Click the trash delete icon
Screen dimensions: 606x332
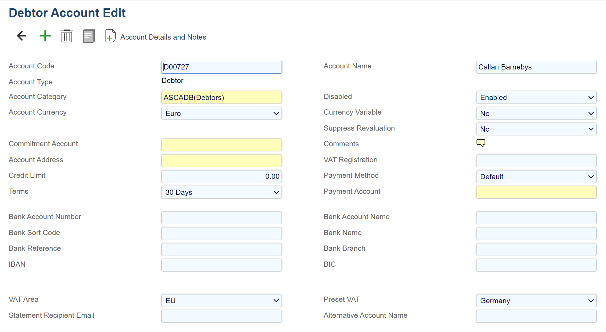pos(67,36)
